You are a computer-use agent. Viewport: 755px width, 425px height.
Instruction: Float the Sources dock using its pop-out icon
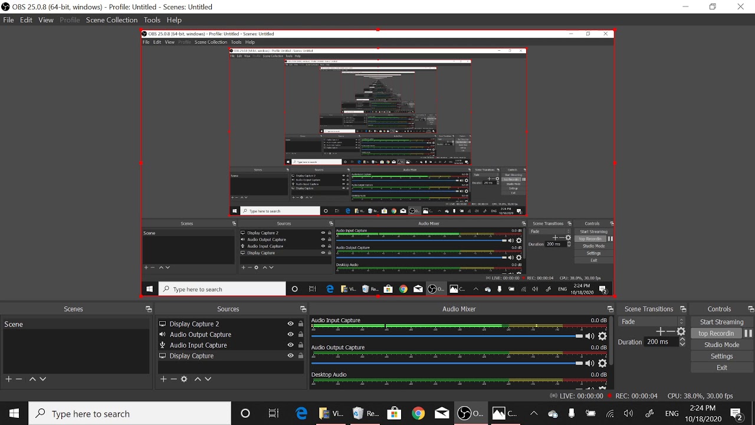point(303,309)
